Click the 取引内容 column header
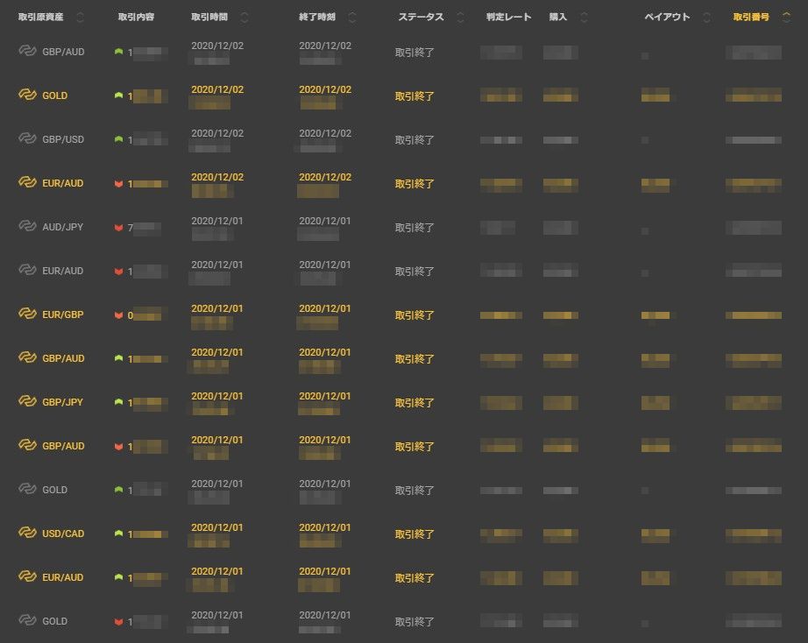Screen dimensions: 808x643 (136, 18)
